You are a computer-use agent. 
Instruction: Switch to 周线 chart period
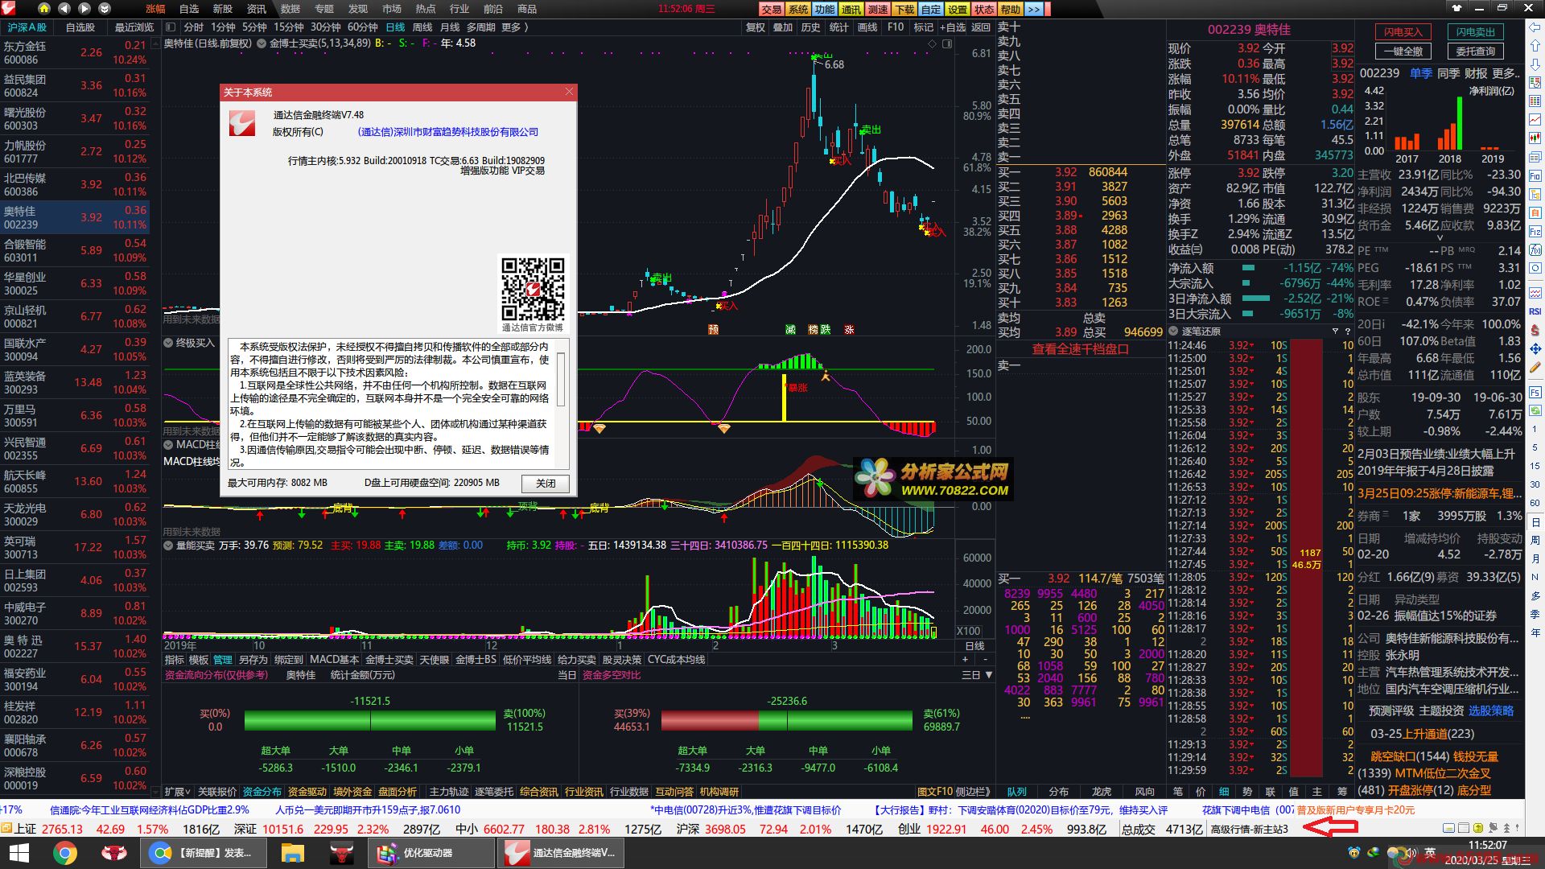(x=422, y=27)
